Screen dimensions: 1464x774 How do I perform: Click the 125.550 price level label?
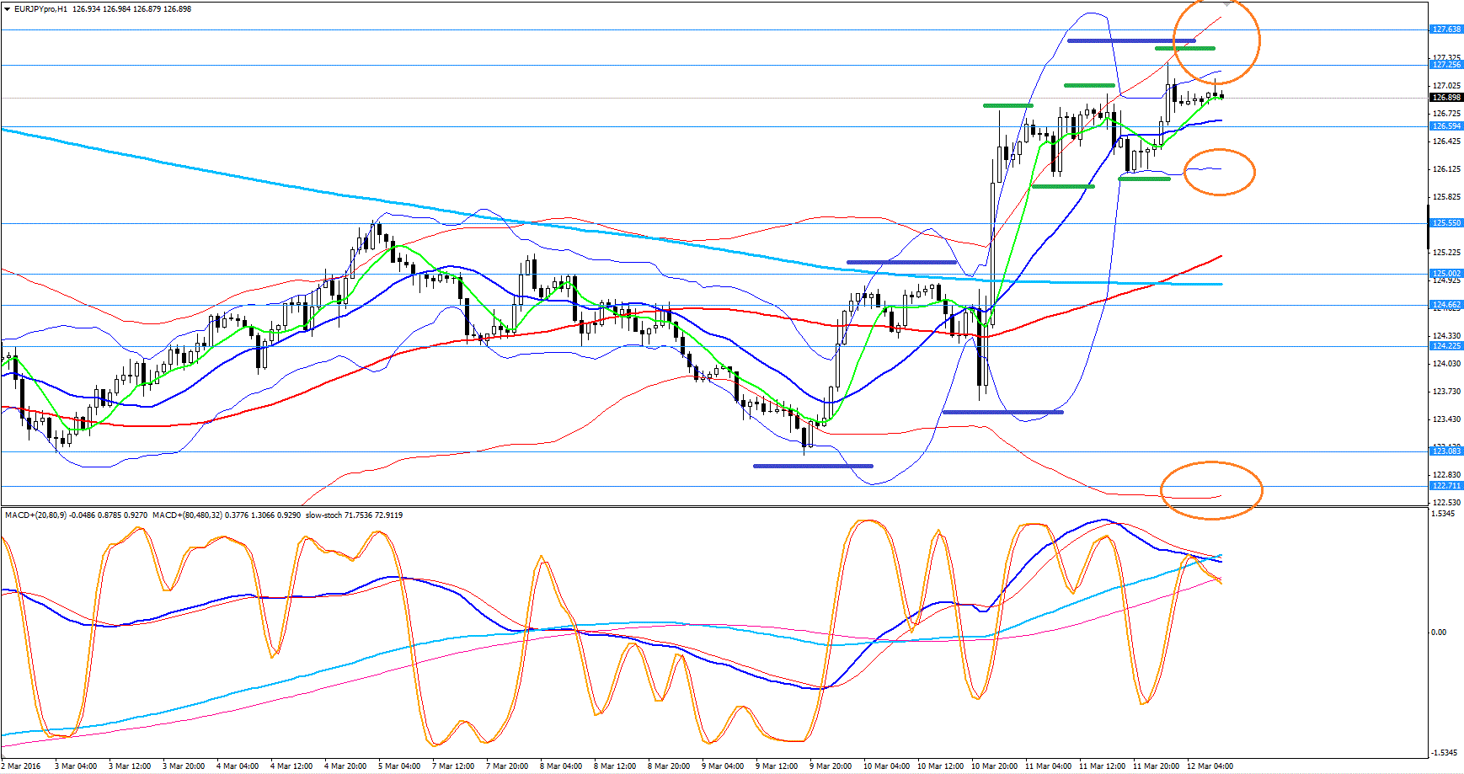1446,223
